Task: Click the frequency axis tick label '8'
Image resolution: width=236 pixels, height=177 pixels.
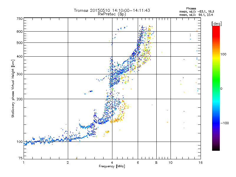Action: 156,163
